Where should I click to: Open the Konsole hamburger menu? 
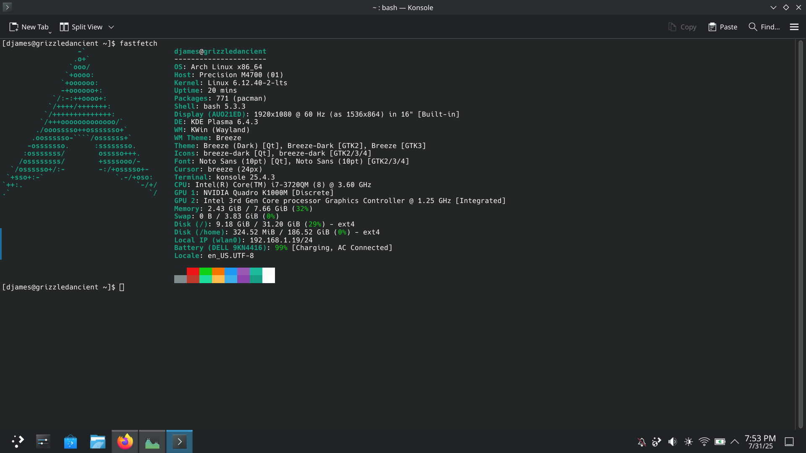(794, 27)
